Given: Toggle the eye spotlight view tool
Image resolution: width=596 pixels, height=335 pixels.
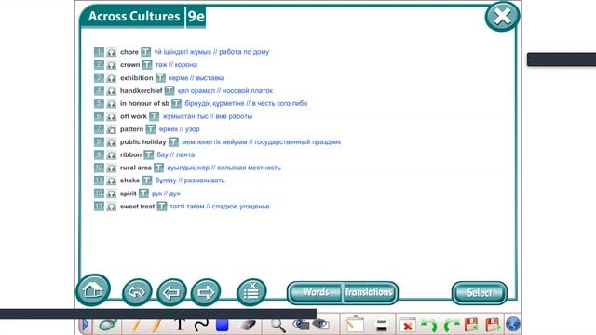Looking at the screenshot, I should [320, 325].
